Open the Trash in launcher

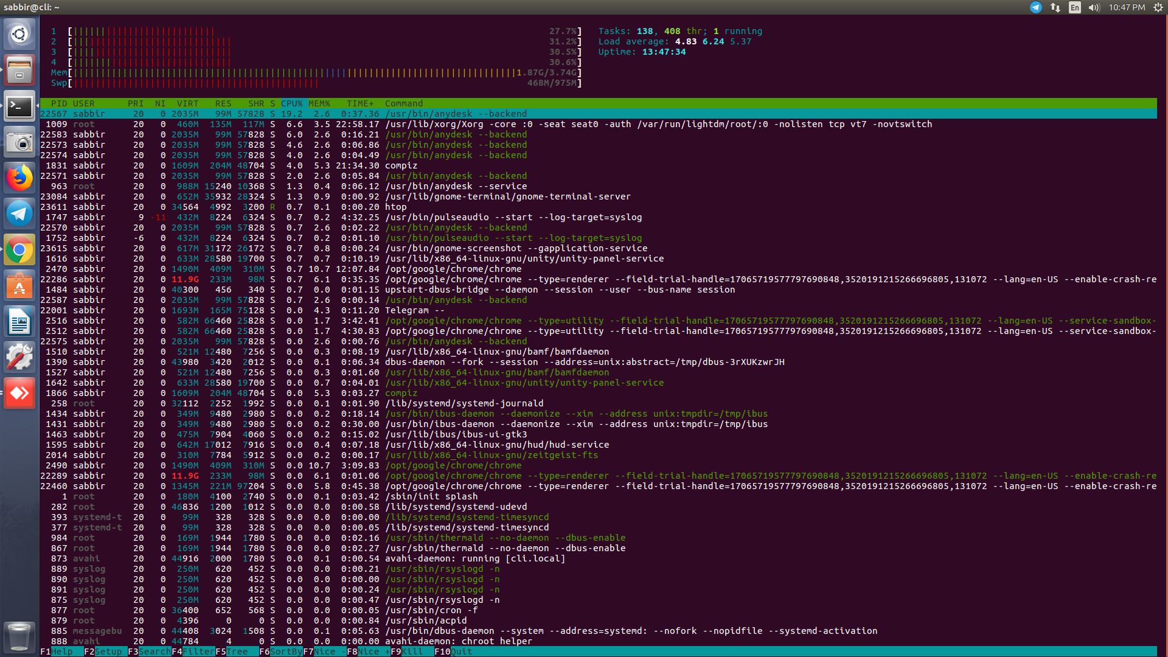point(19,636)
